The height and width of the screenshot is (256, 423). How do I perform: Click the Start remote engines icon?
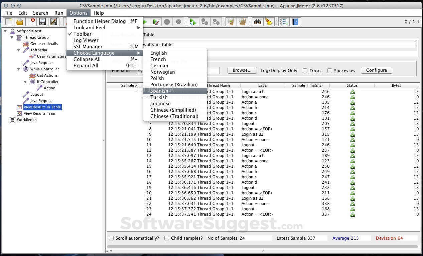click(x=193, y=22)
